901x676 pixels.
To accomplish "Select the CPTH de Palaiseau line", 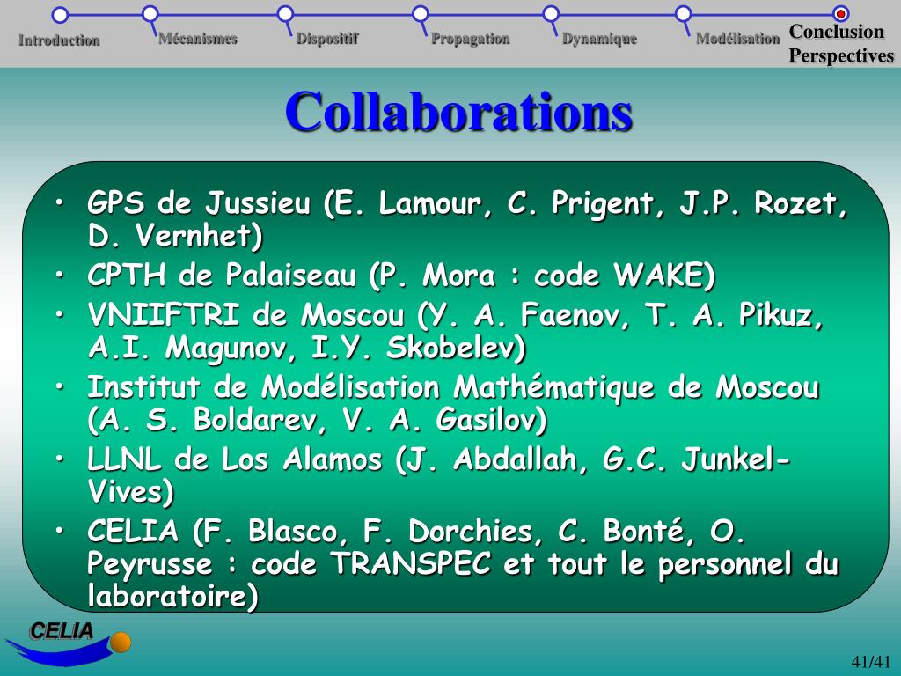I will [401, 276].
